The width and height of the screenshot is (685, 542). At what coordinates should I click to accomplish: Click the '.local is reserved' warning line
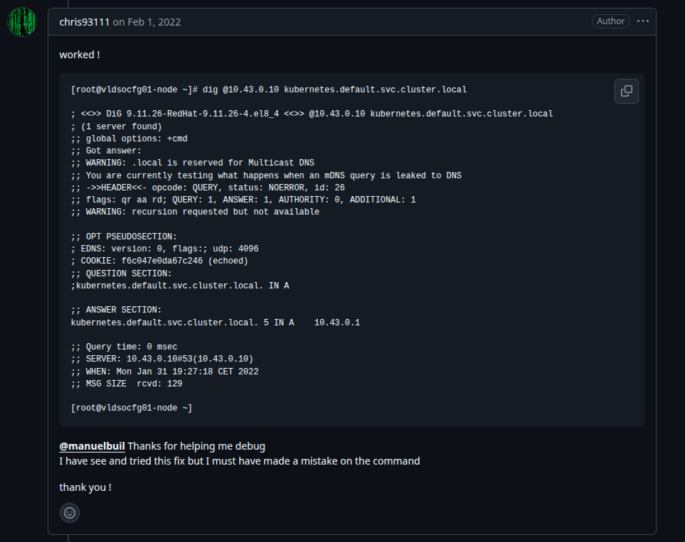(x=193, y=163)
